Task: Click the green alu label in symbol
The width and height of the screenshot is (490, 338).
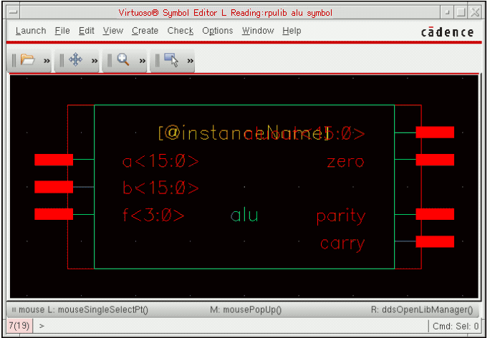Action: pos(244,216)
